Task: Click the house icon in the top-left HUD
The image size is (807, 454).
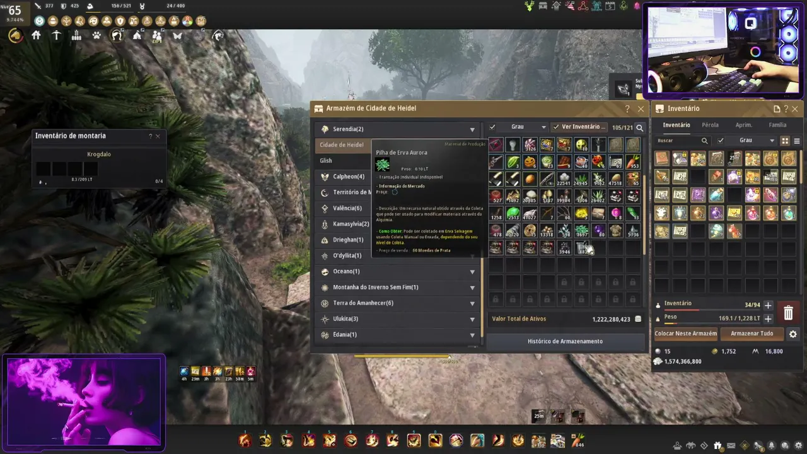Action: click(36, 36)
